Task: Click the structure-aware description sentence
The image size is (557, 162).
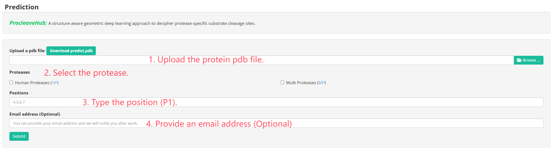Action: pos(152,23)
